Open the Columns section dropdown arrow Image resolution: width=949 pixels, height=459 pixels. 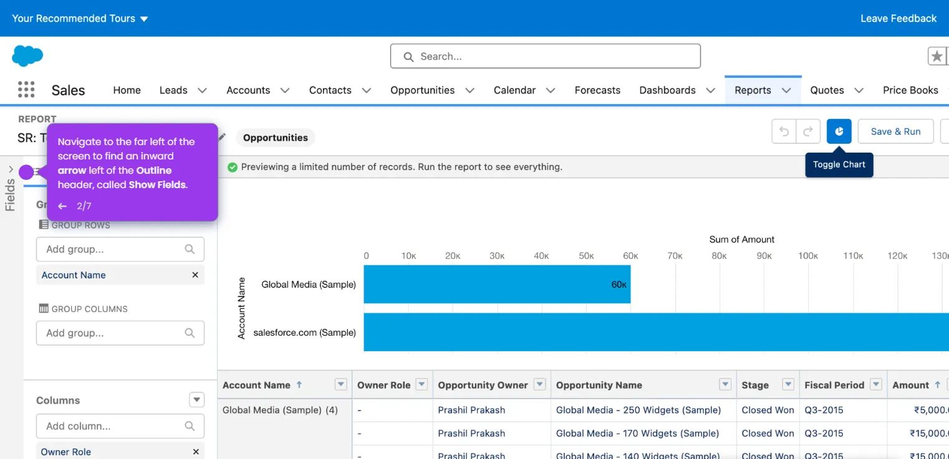(196, 400)
